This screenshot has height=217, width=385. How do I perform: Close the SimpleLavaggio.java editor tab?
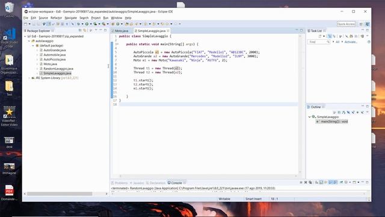[168, 31]
